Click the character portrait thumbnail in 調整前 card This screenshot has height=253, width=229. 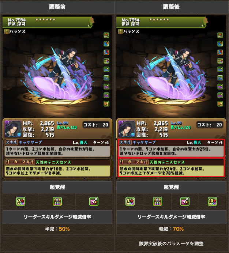(13, 129)
